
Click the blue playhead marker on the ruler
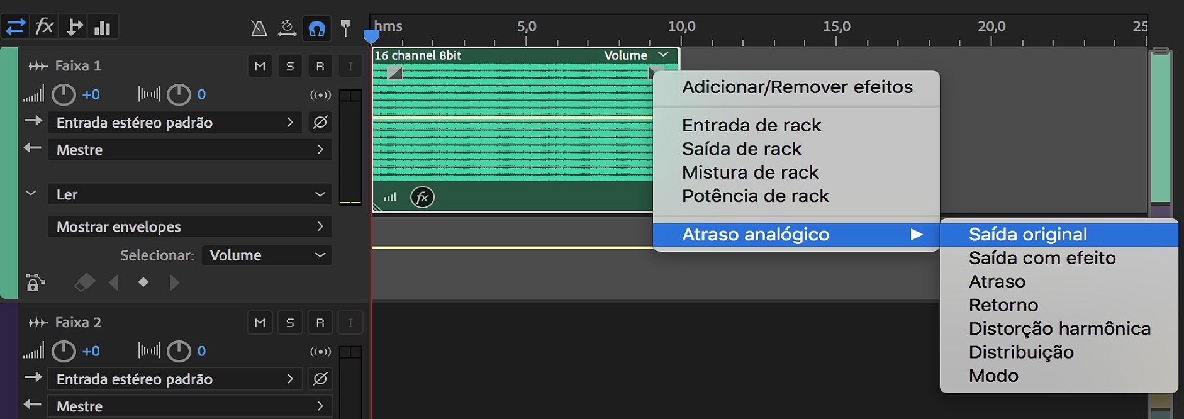(x=371, y=36)
